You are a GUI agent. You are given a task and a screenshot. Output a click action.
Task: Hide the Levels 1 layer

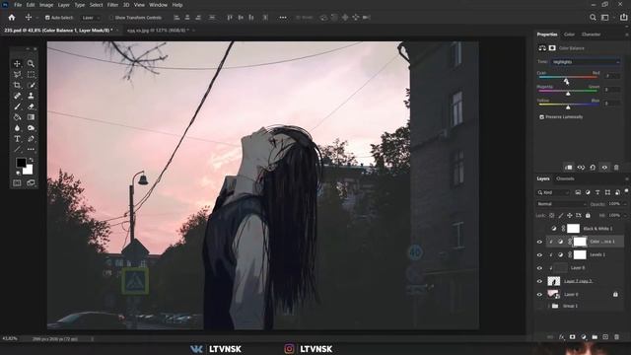click(539, 254)
